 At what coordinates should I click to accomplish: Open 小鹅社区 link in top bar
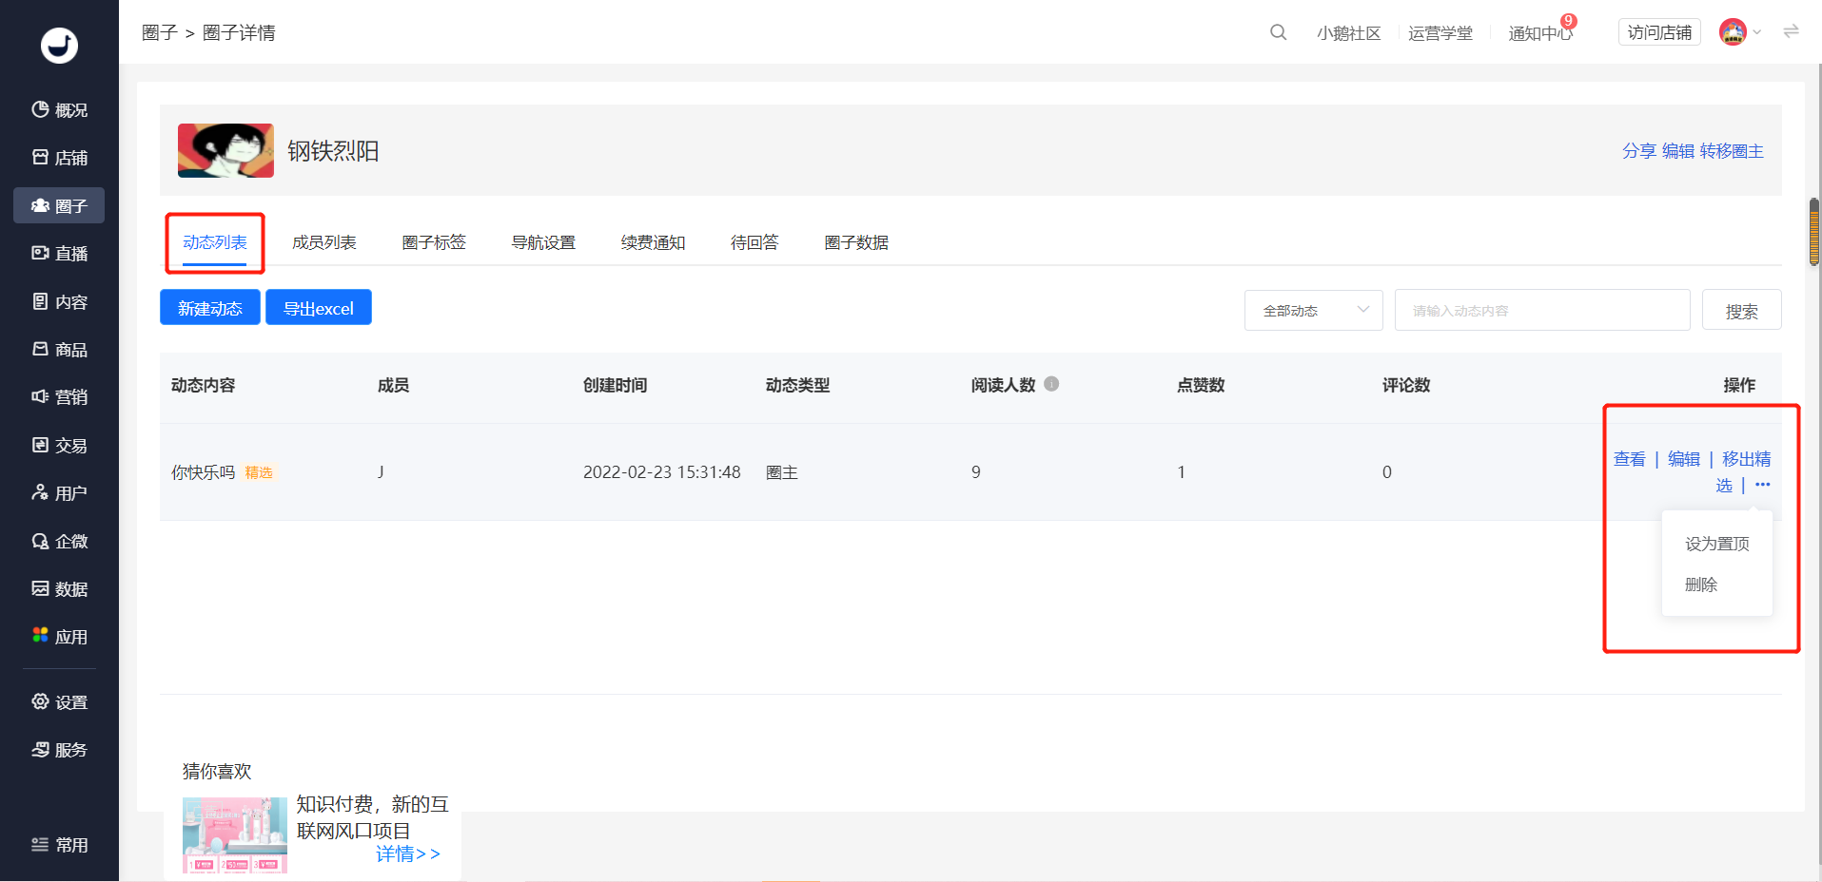[1348, 33]
